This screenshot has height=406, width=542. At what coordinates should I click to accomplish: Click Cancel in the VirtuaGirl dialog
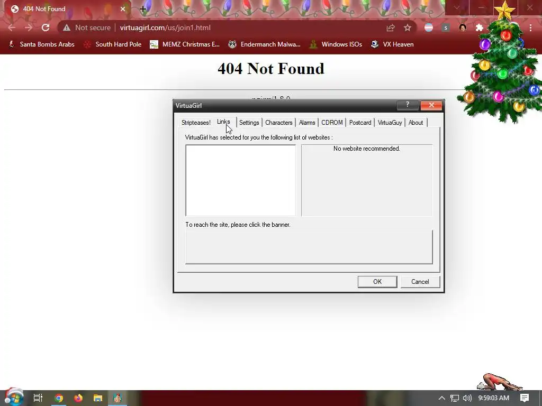click(420, 282)
